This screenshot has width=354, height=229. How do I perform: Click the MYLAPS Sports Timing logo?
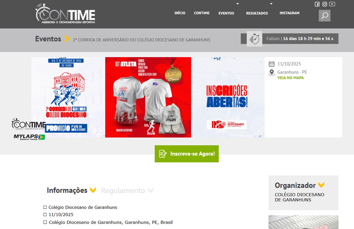29,137
